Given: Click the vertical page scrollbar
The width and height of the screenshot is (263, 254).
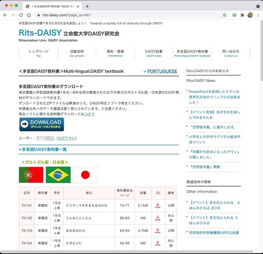Looking at the screenshot, I should point(261,51).
